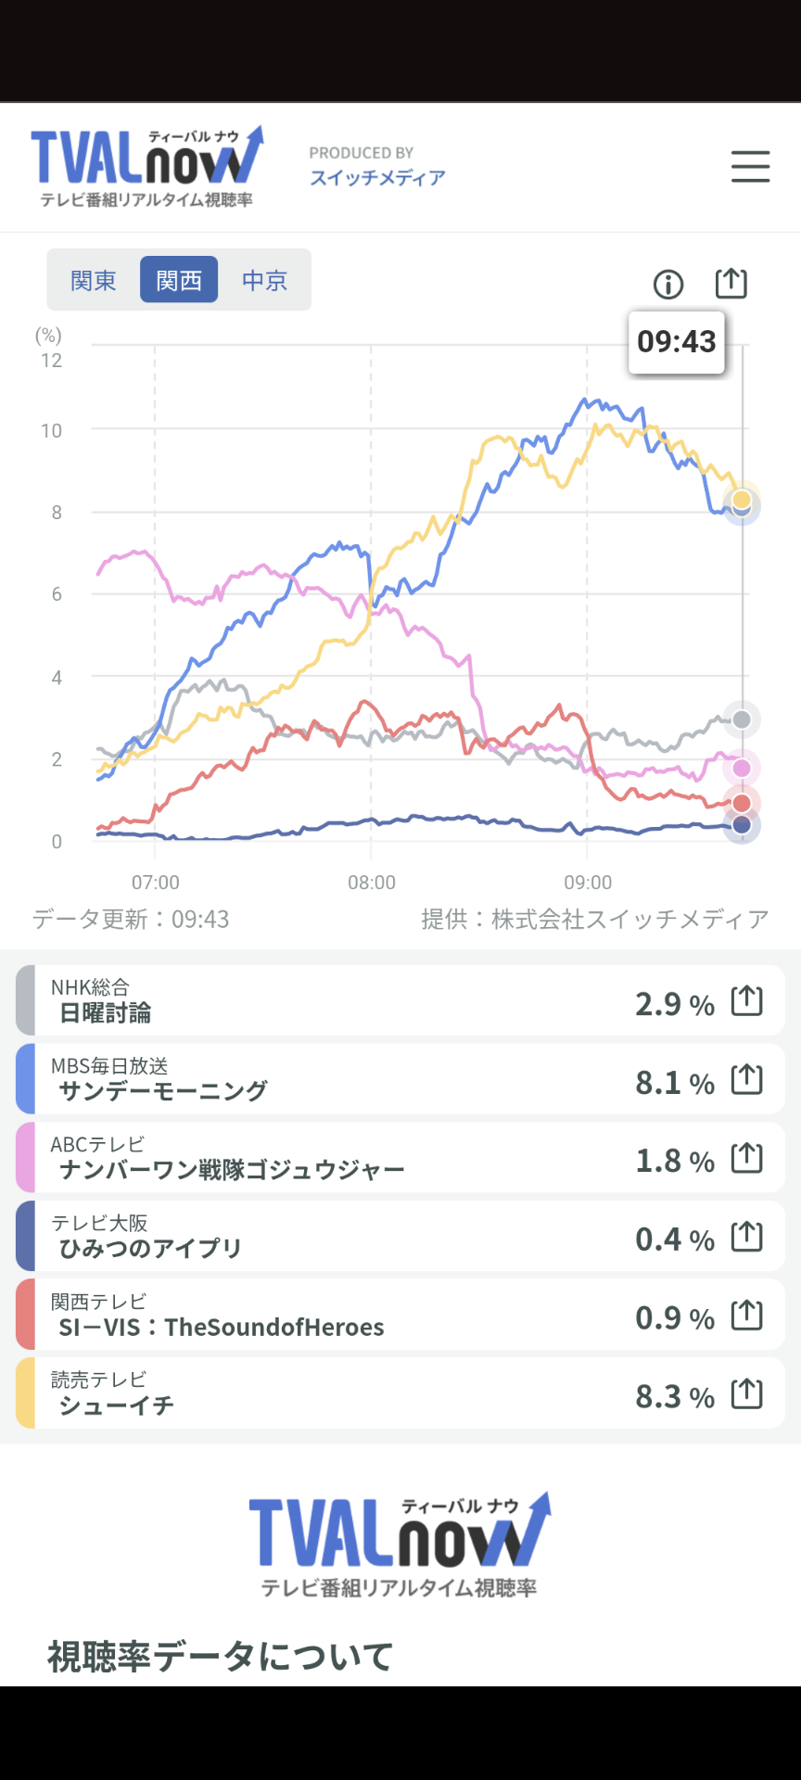Click the TVALnow header logo
The image size is (801, 1780).
pyautogui.click(x=146, y=167)
